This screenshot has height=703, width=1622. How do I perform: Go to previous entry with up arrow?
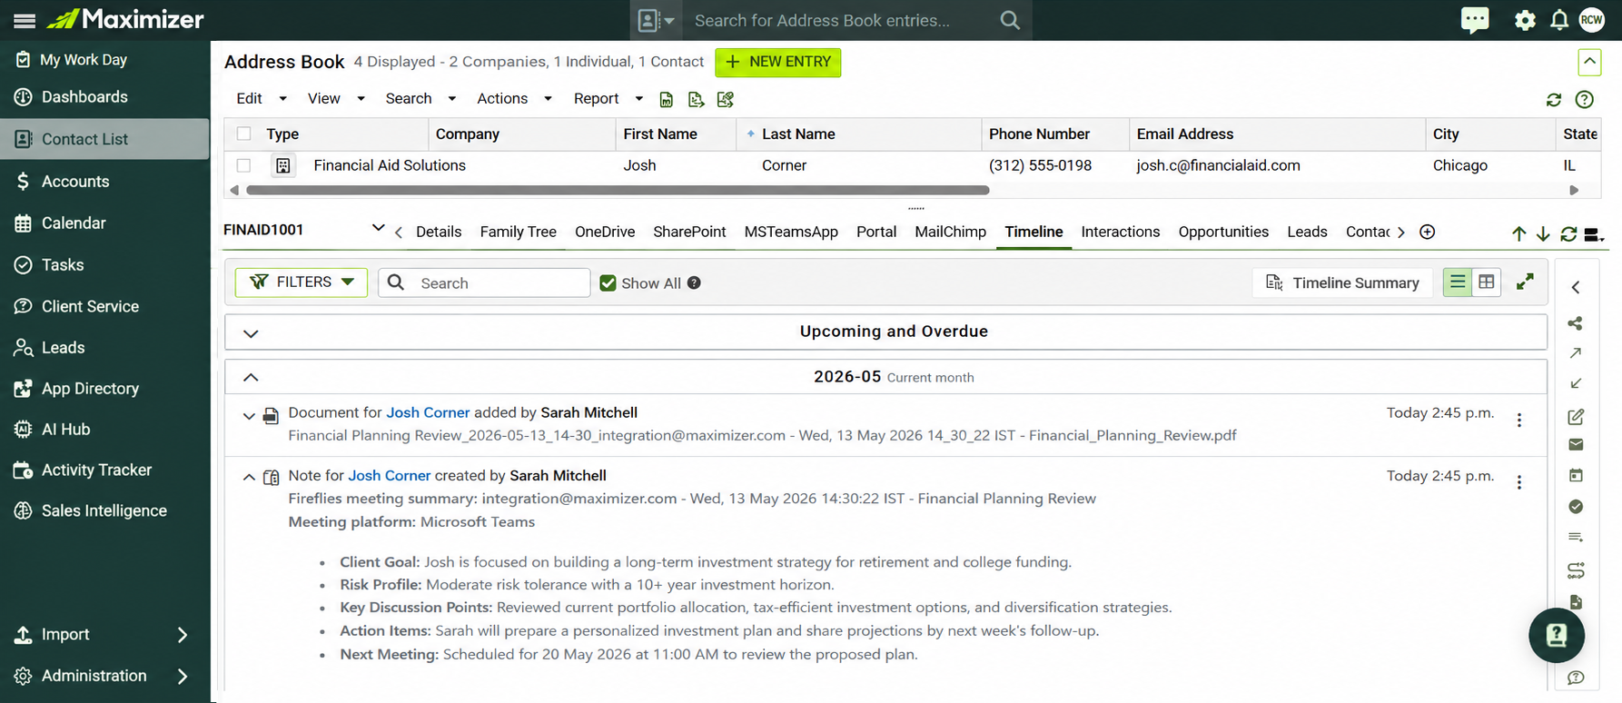1518,234
